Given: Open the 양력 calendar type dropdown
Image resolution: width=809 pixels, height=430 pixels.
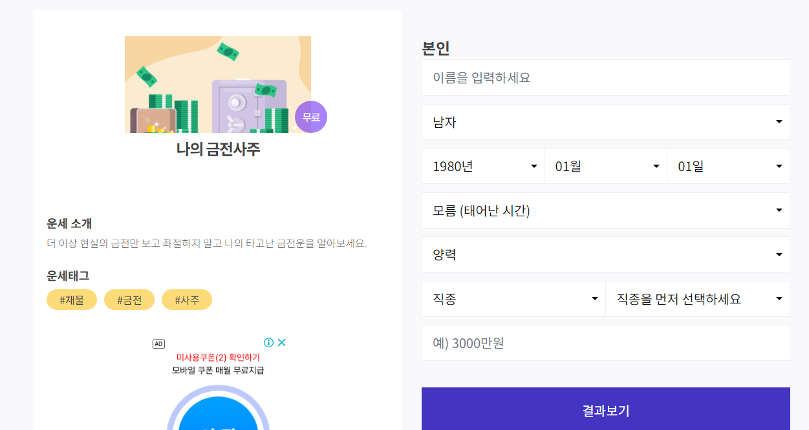Looking at the screenshot, I should 605,254.
